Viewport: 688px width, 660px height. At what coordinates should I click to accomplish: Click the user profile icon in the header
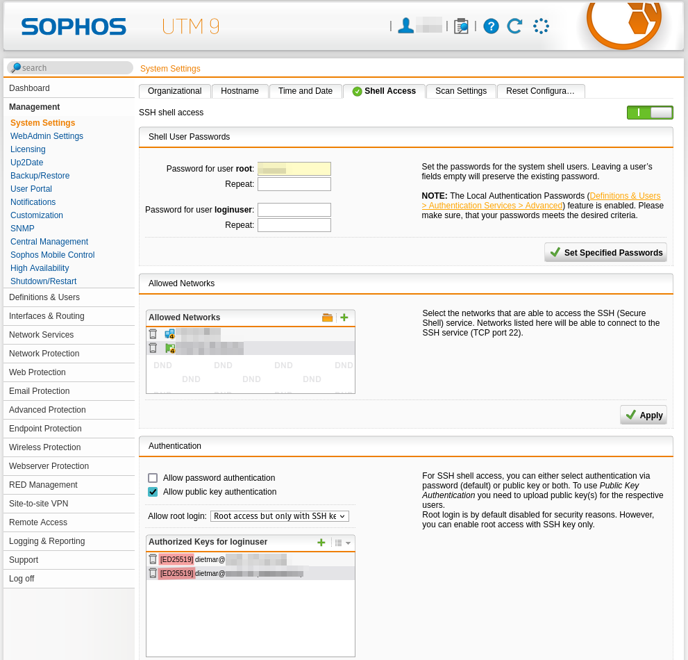click(405, 26)
